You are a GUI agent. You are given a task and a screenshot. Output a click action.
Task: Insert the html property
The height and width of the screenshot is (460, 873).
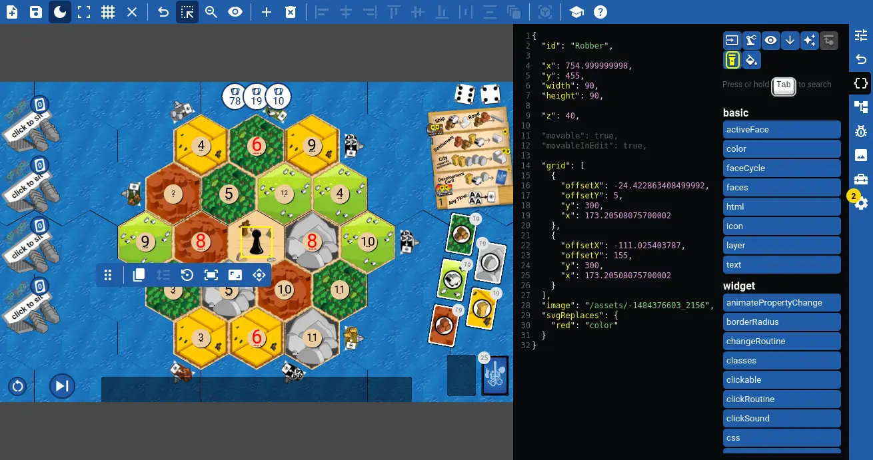[x=782, y=207]
